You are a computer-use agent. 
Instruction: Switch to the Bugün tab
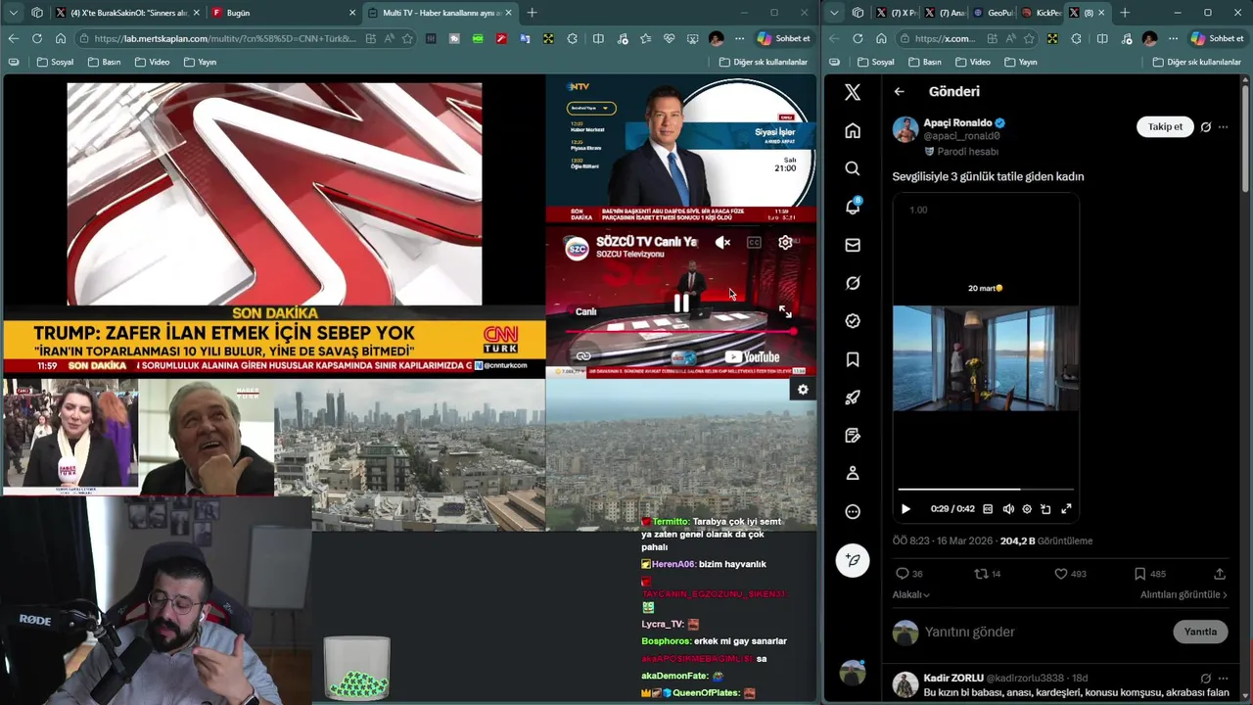(x=282, y=13)
